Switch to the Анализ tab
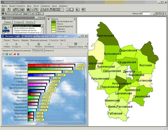168x130 pixels. 49,50
